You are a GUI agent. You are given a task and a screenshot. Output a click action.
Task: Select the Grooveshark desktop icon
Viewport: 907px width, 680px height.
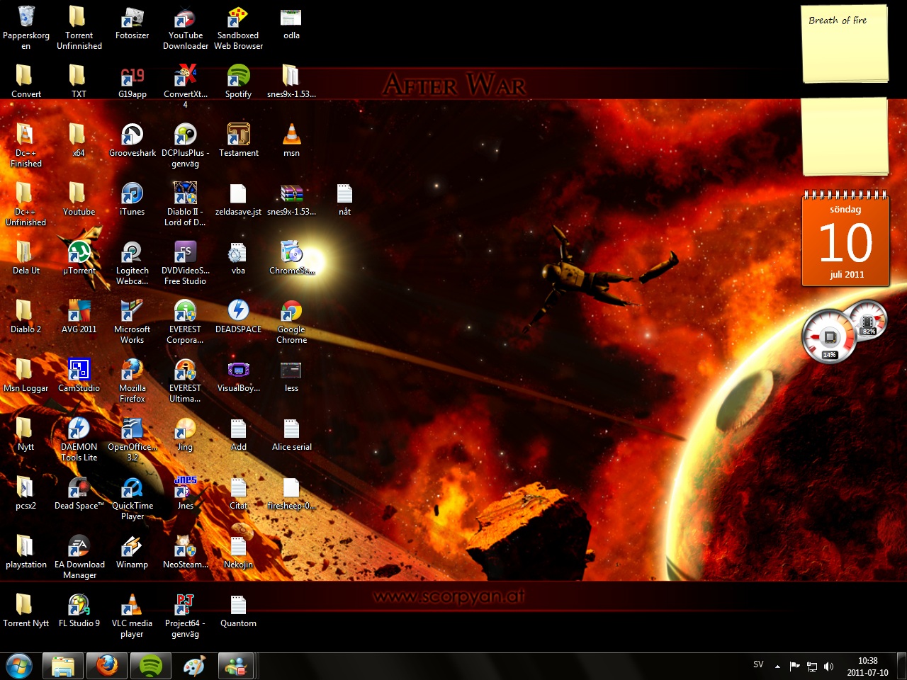pyautogui.click(x=132, y=135)
